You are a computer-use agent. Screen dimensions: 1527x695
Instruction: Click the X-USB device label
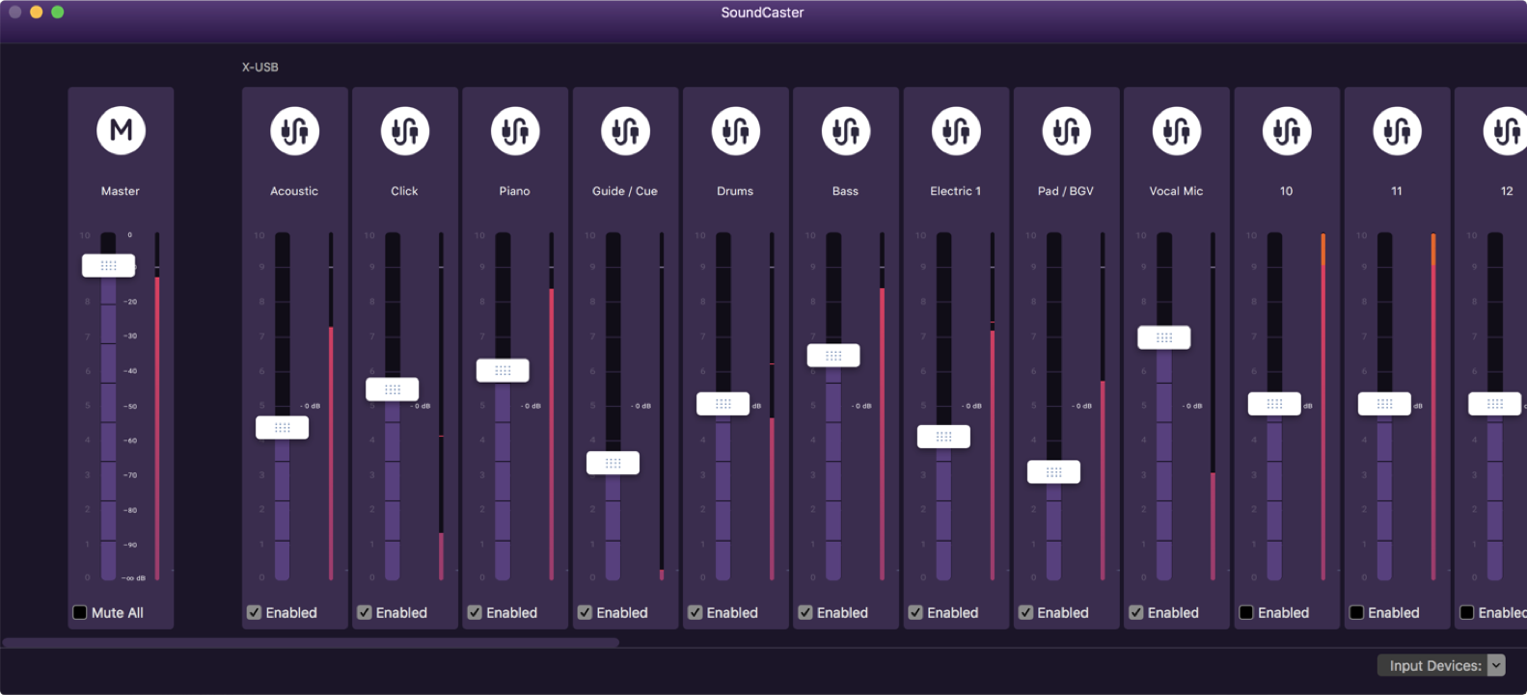tap(260, 67)
